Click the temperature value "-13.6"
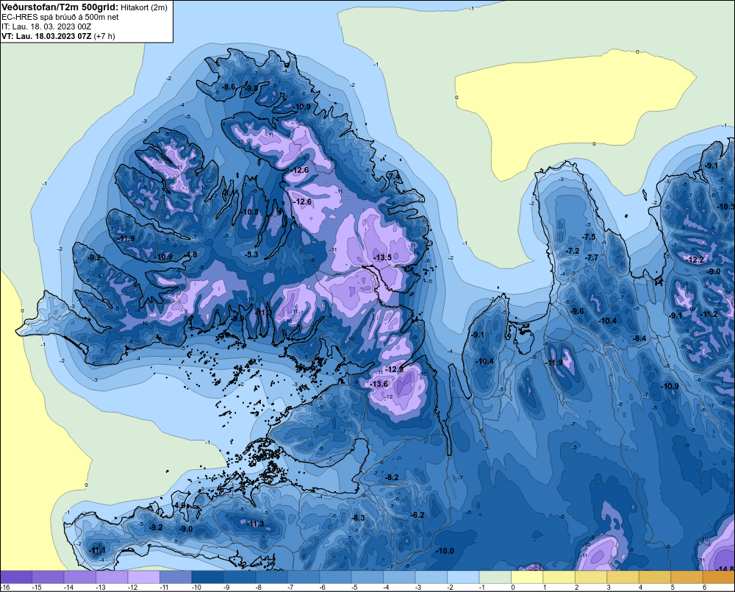The height and width of the screenshot is (592, 735). pyautogui.click(x=379, y=384)
